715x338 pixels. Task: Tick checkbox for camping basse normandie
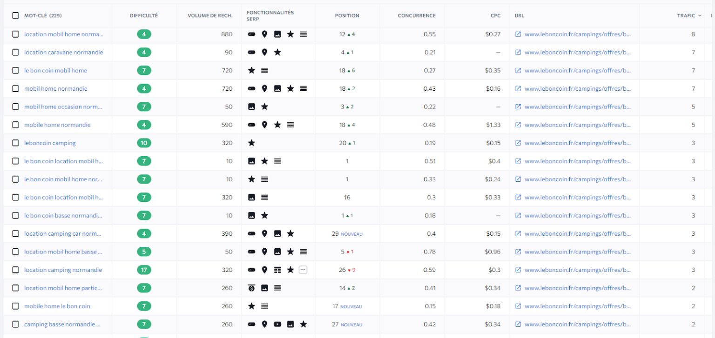tap(16, 325)
